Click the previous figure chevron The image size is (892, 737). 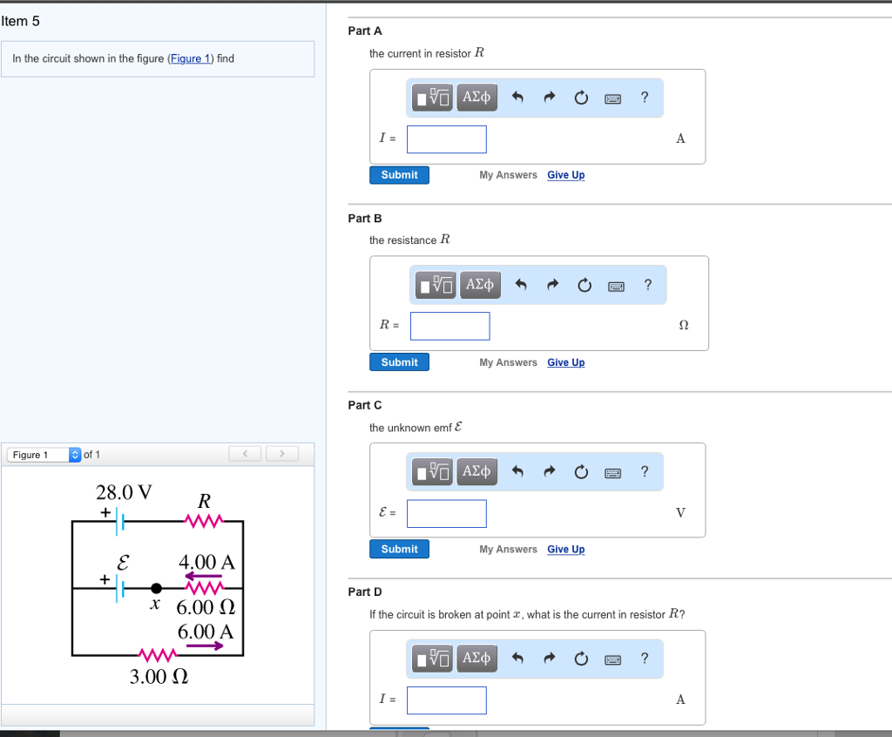click(x=245, y=453)
